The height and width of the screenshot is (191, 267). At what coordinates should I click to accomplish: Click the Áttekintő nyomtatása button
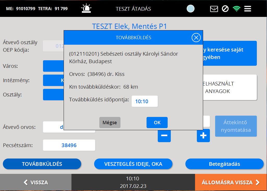tap(236, 126)
